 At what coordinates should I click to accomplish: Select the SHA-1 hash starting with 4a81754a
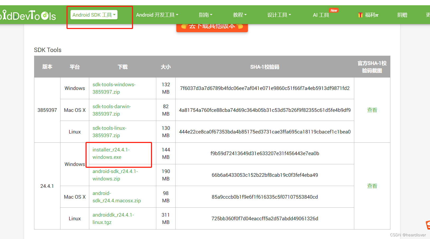265,110
